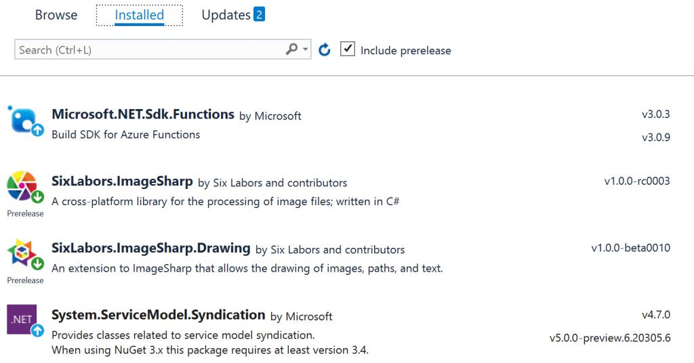694x363 pixels.
Task: Open the search options dropdown arrow
Action: 306,49
